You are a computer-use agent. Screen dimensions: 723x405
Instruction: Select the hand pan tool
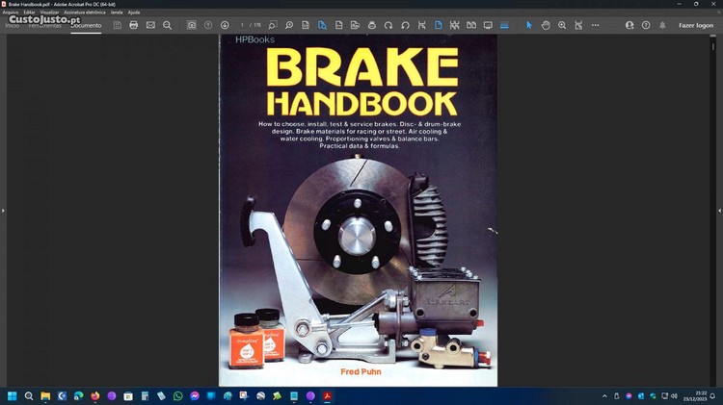(x=546, y=25)
